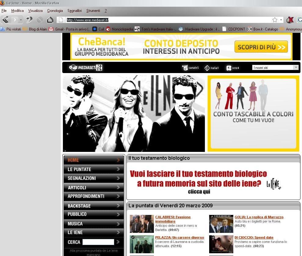Bookmark this page with the star icon
Screen dimensions: 302x256
(275, 20)
